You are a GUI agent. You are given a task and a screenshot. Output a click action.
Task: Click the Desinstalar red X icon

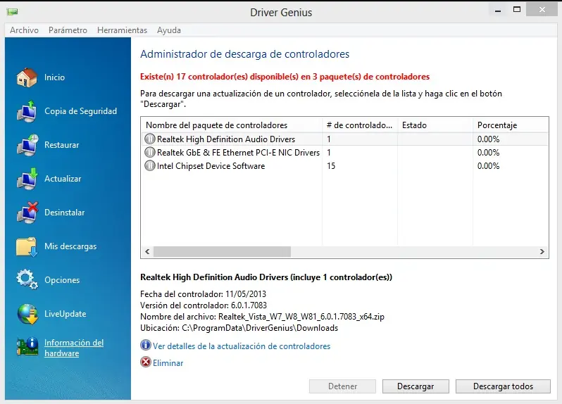tap(27, 213)
